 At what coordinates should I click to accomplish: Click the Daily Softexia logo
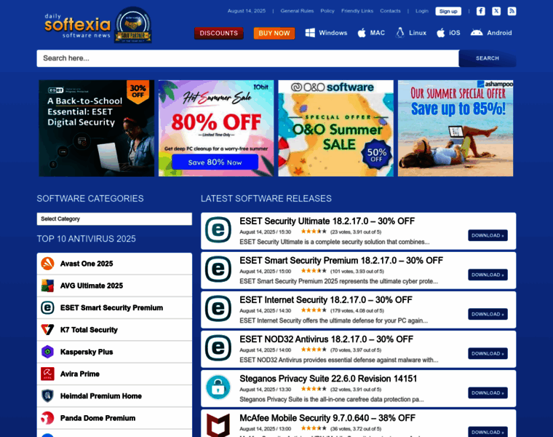pos(78,25)
